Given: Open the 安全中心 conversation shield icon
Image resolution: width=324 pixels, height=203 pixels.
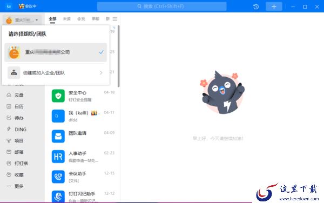Looking at the screenshot, I should click(x=58, y=96).
